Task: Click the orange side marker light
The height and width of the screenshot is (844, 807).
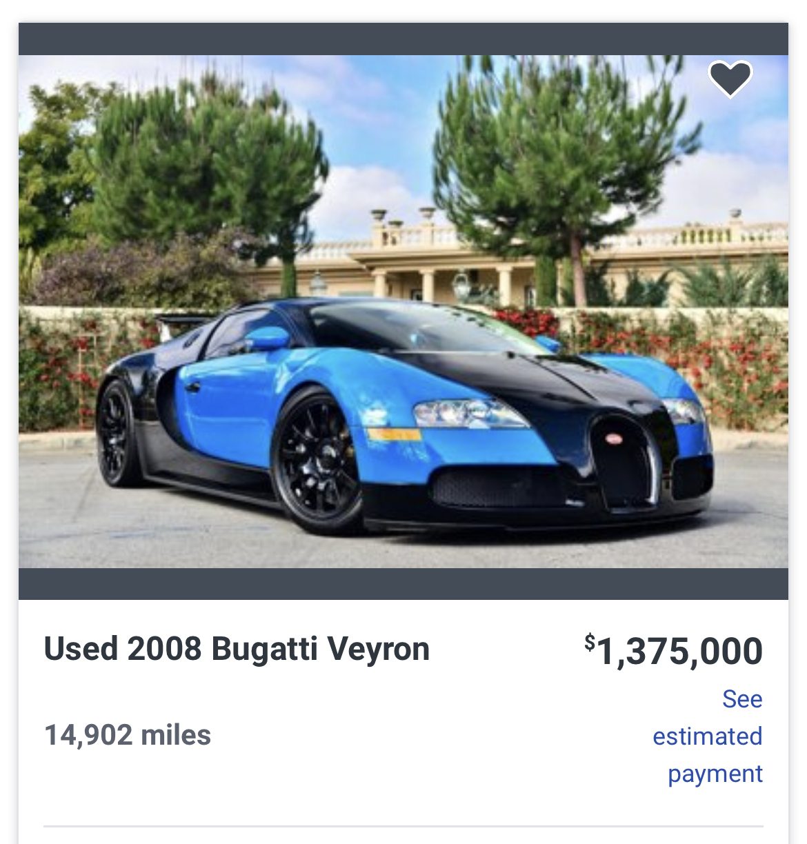Action: click(x=394, y=434)
